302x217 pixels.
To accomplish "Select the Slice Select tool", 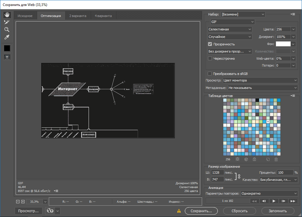I will pyautogui.click(x=7, y=22).
